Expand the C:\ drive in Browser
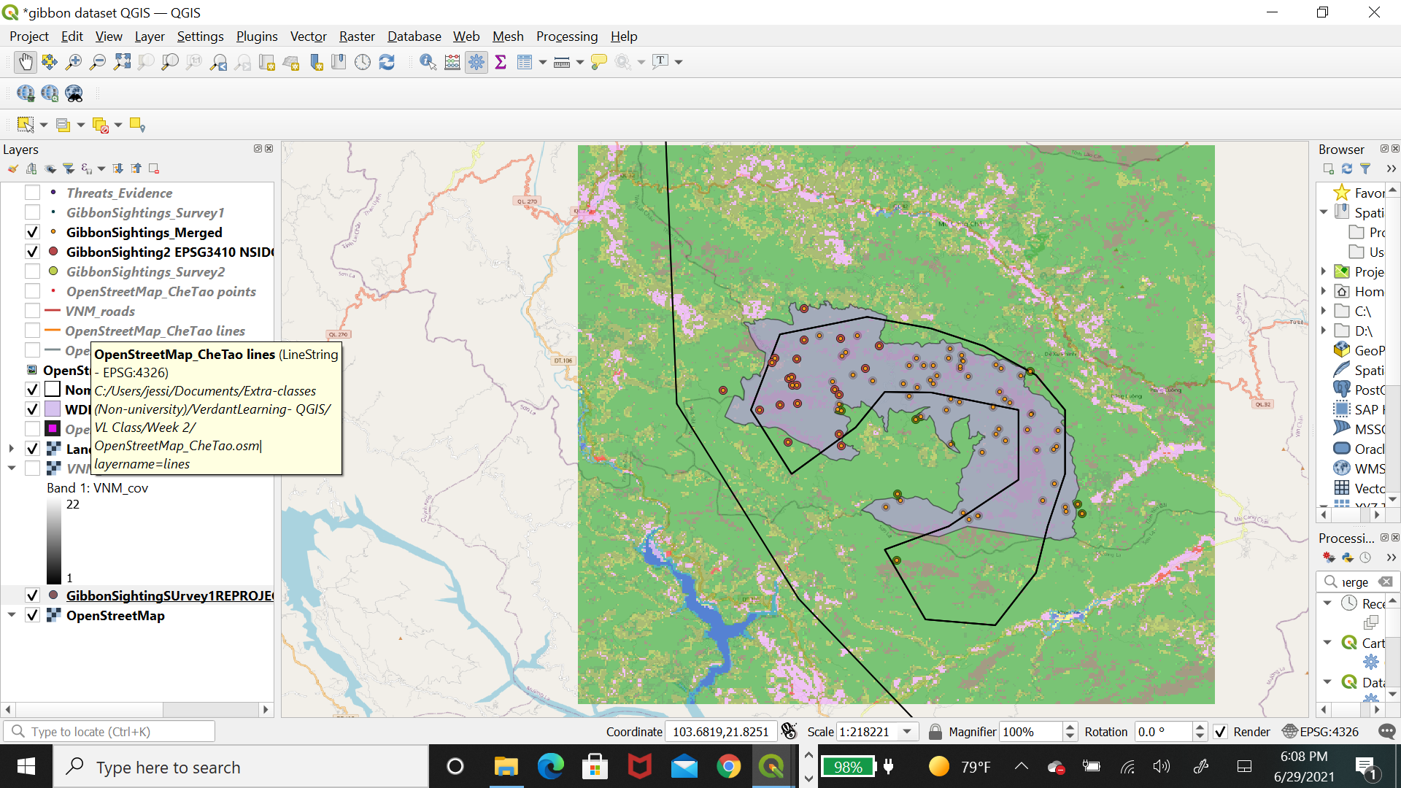 (x=1324, y=311)
